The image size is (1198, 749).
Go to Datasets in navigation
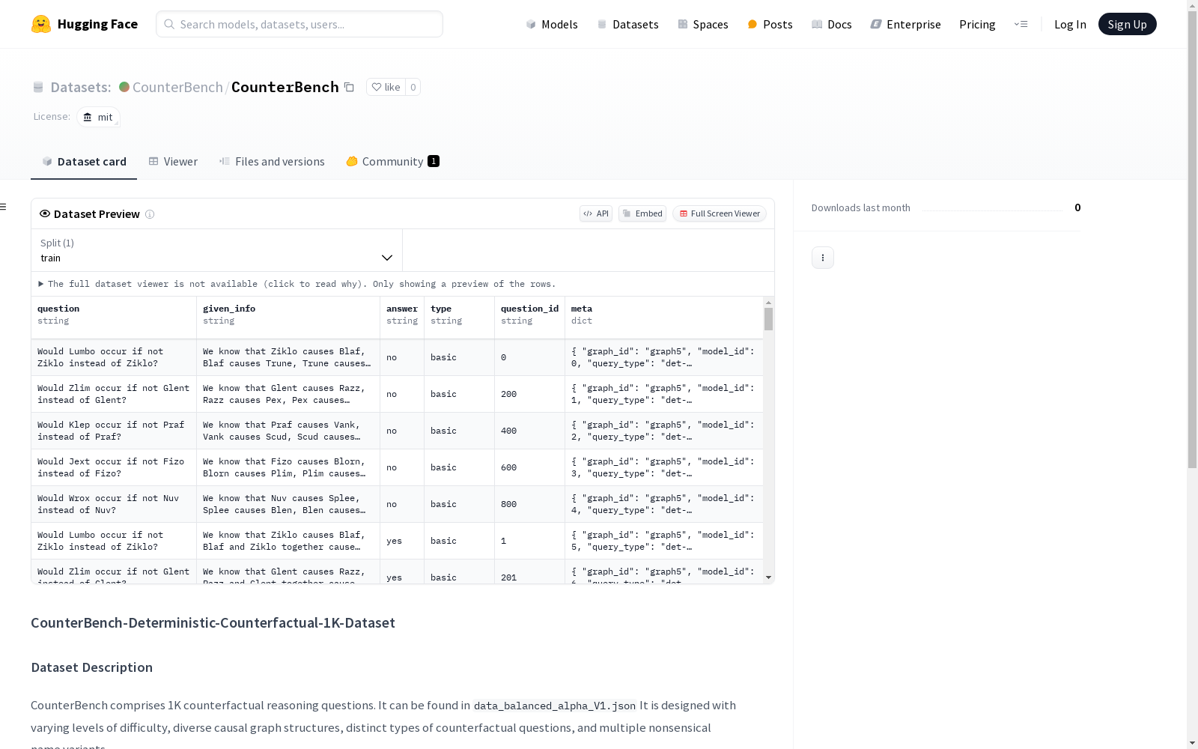click(x=627, y=24)
